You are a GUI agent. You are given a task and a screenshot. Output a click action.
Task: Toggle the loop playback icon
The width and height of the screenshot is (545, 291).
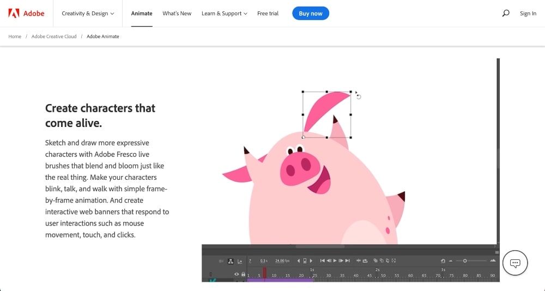(365, 260)
